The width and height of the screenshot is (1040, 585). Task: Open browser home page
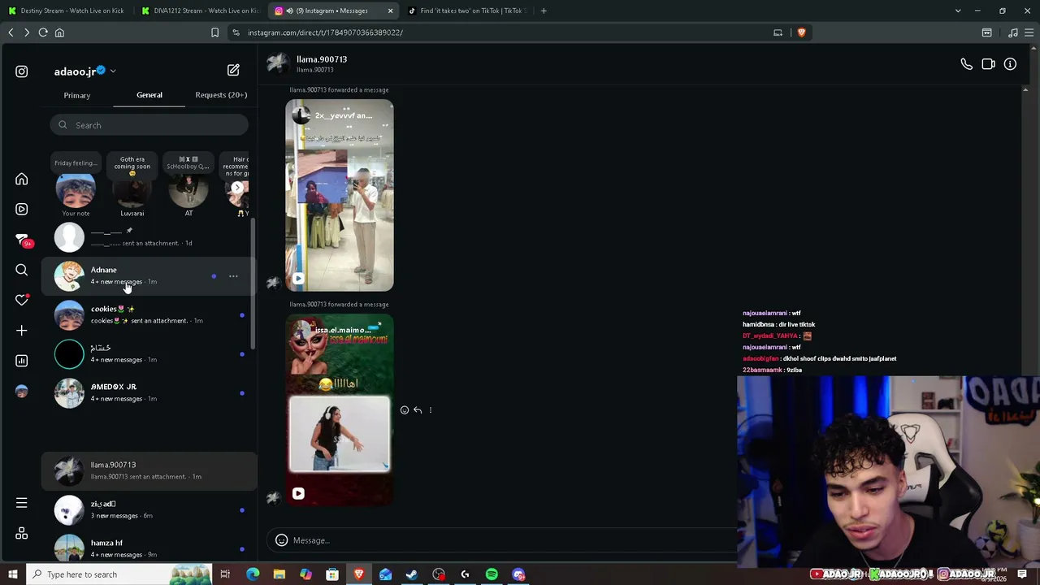(59, 32)
